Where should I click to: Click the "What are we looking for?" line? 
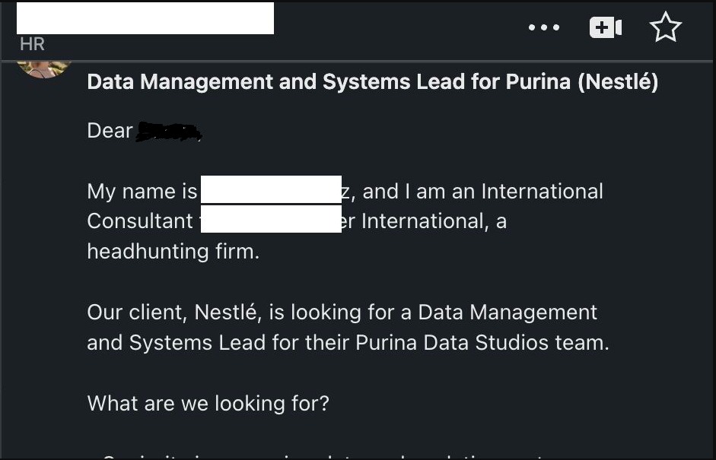(x=208, y=403)
